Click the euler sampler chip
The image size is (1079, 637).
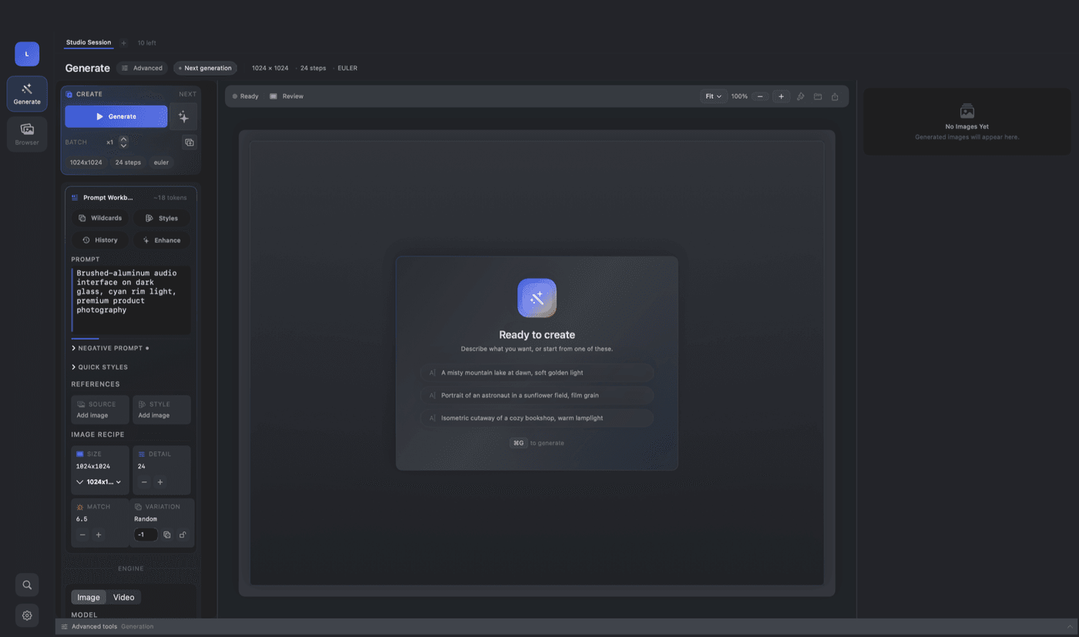coord(161,163)
